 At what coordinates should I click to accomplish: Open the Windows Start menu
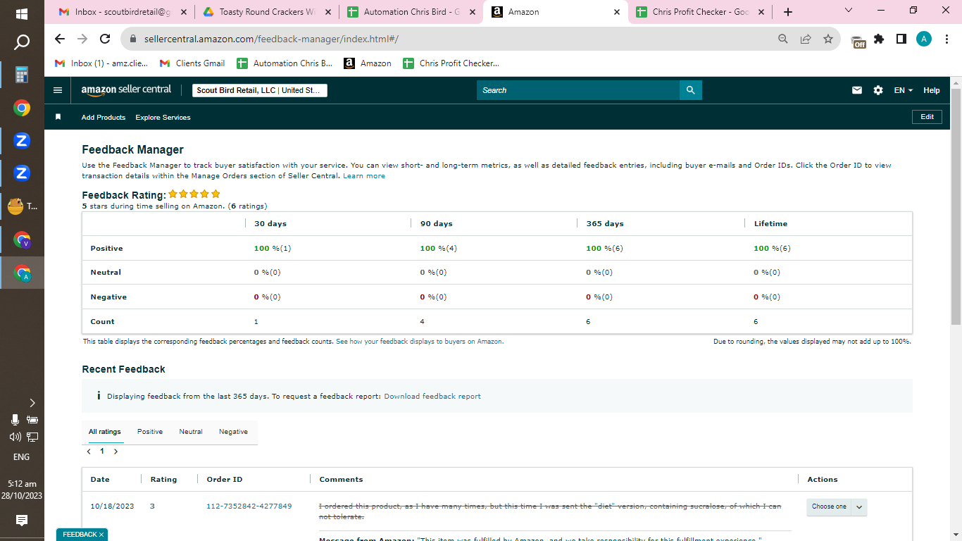[22, 13]
